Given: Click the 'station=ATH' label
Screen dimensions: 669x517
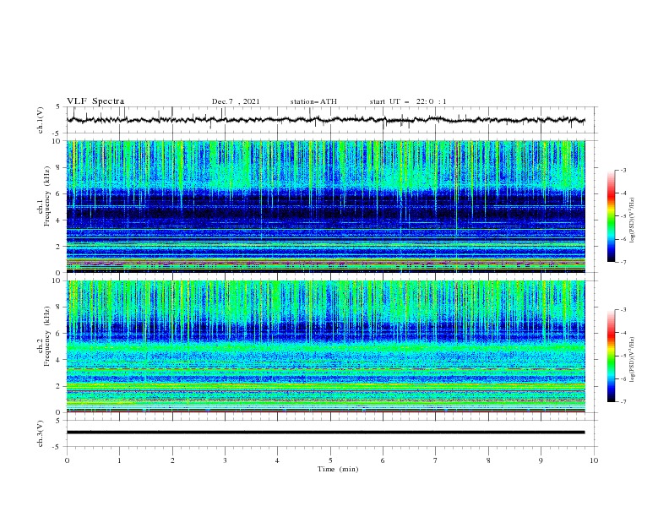Looking at the screenshot, I should pos(313,101).
